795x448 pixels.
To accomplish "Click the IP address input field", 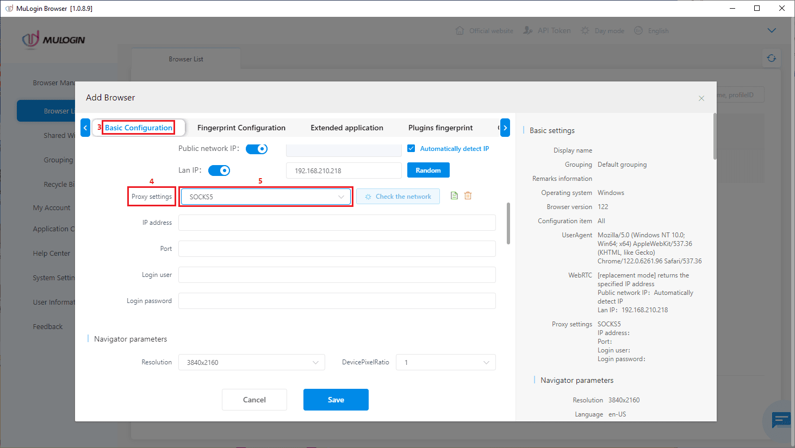I will [x=337, y=223].
